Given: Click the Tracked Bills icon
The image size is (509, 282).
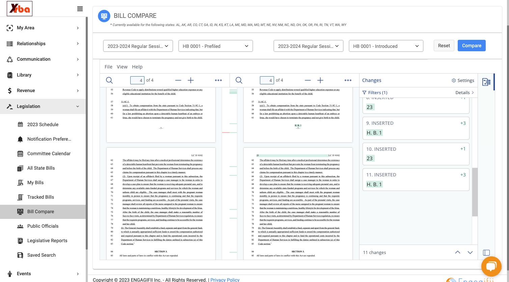Looking at the screenshot, I should [20, 197].
